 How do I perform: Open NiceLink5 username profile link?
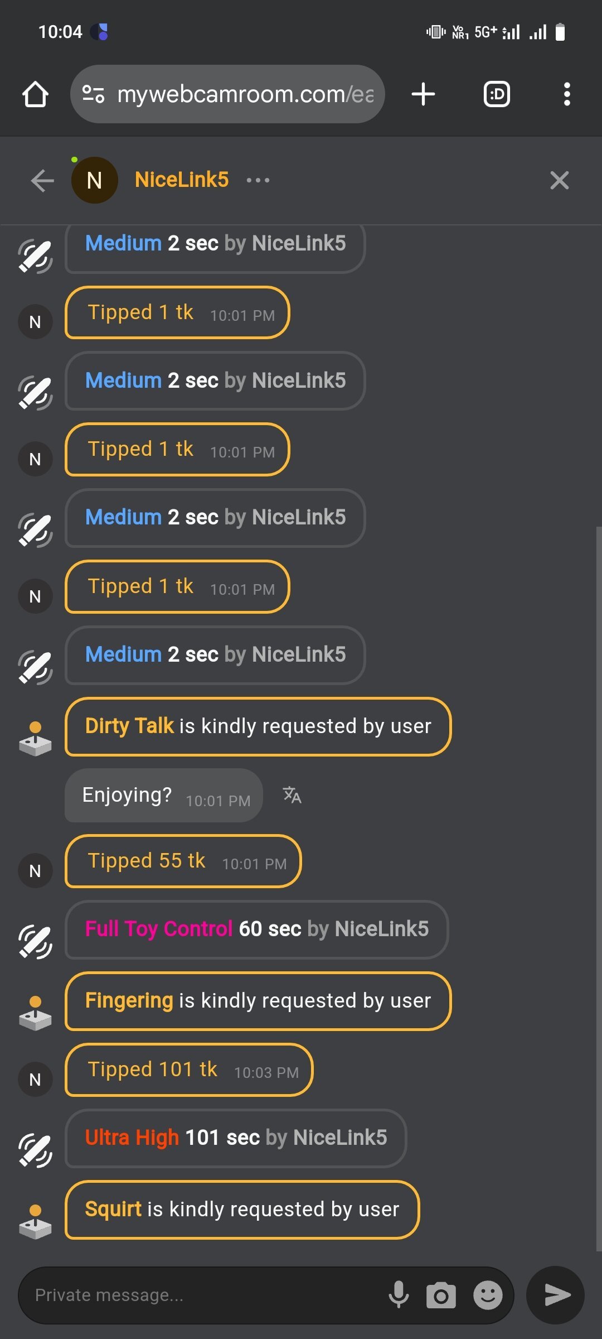182,180
